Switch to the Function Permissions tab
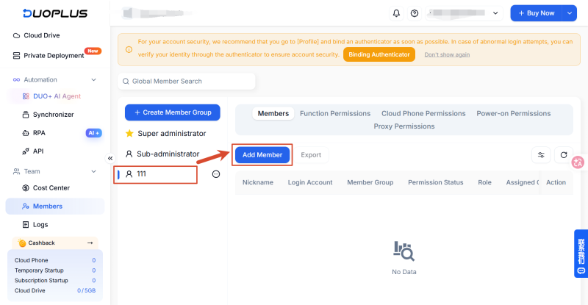Image resolution: width=588 pixels, height=305 pixels. coord(335,113)
